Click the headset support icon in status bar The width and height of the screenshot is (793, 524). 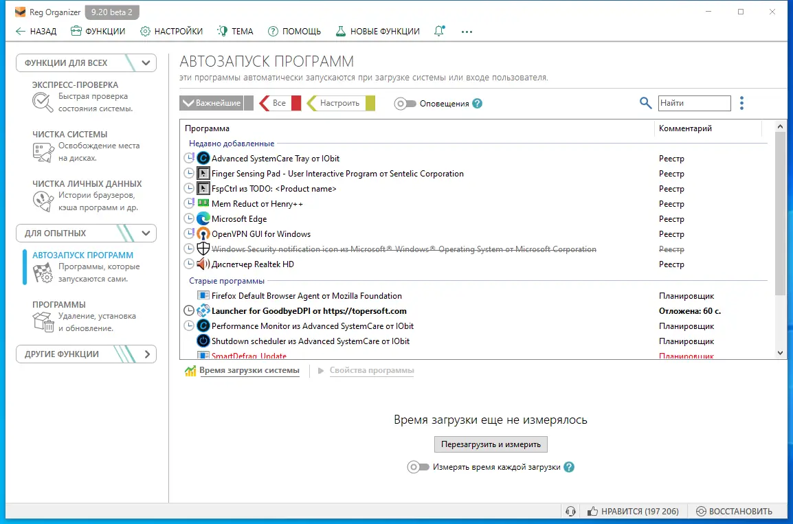pyautogui.click(x=570, y=512)
